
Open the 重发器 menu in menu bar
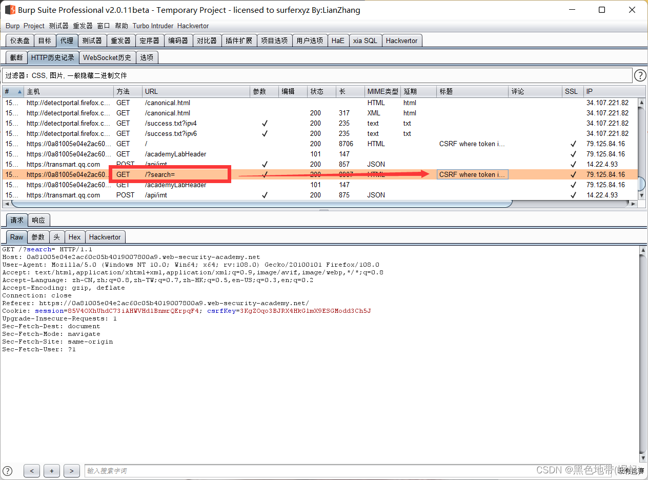click(83, 26)
